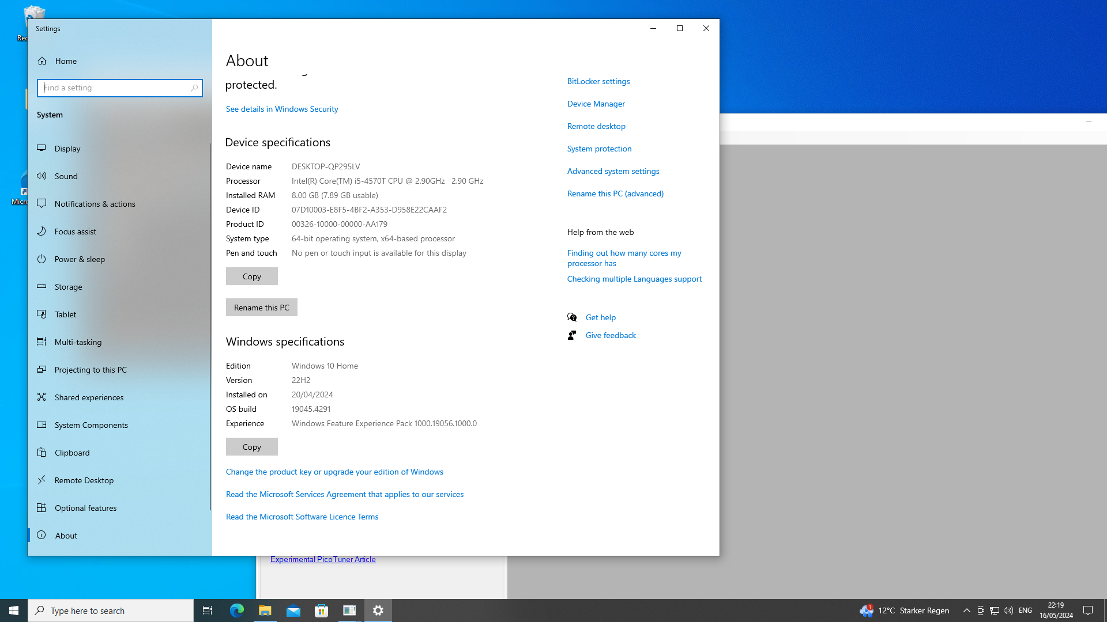The width and height of the screenshot is (1107, 622).
Task: Open Power & sleep icon
Action: 42,259
